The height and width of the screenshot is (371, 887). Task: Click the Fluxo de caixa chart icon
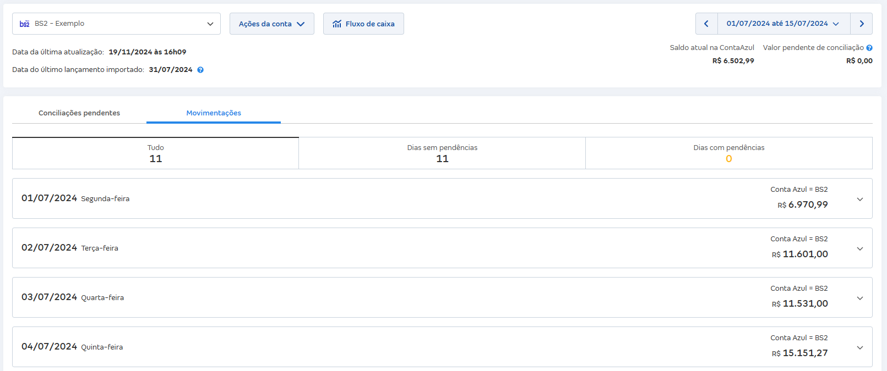click(337, 24)
